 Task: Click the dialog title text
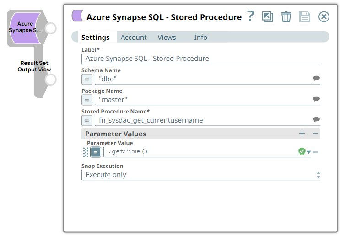(x=164, y=17)
